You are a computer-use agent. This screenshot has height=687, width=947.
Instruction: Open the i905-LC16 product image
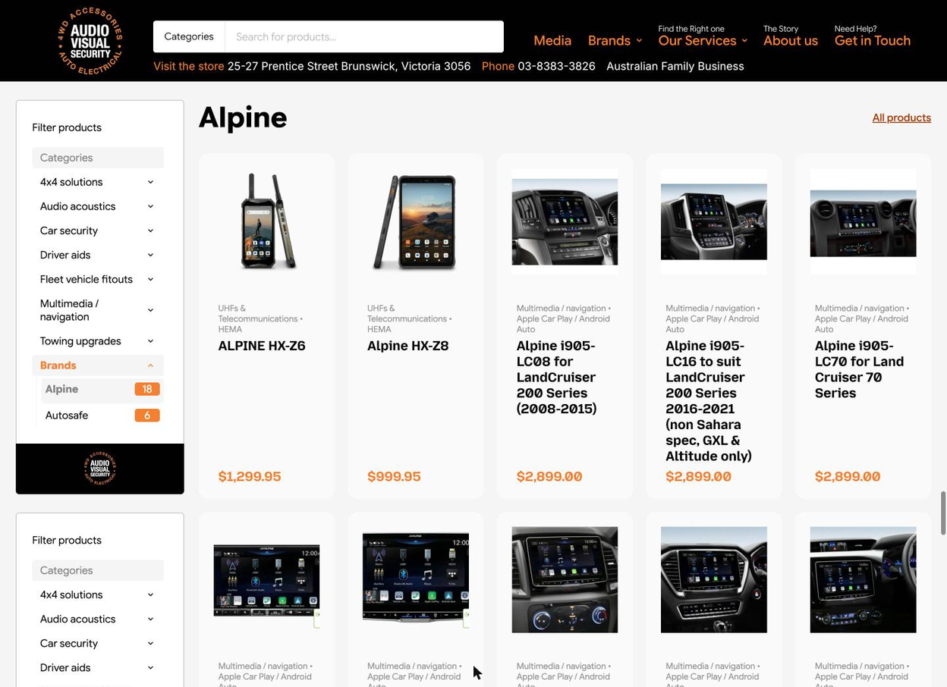click(714, 221)
